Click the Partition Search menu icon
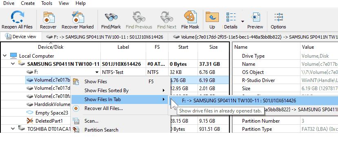The height and width of the screenshot is (147, 338). [76, 130]
